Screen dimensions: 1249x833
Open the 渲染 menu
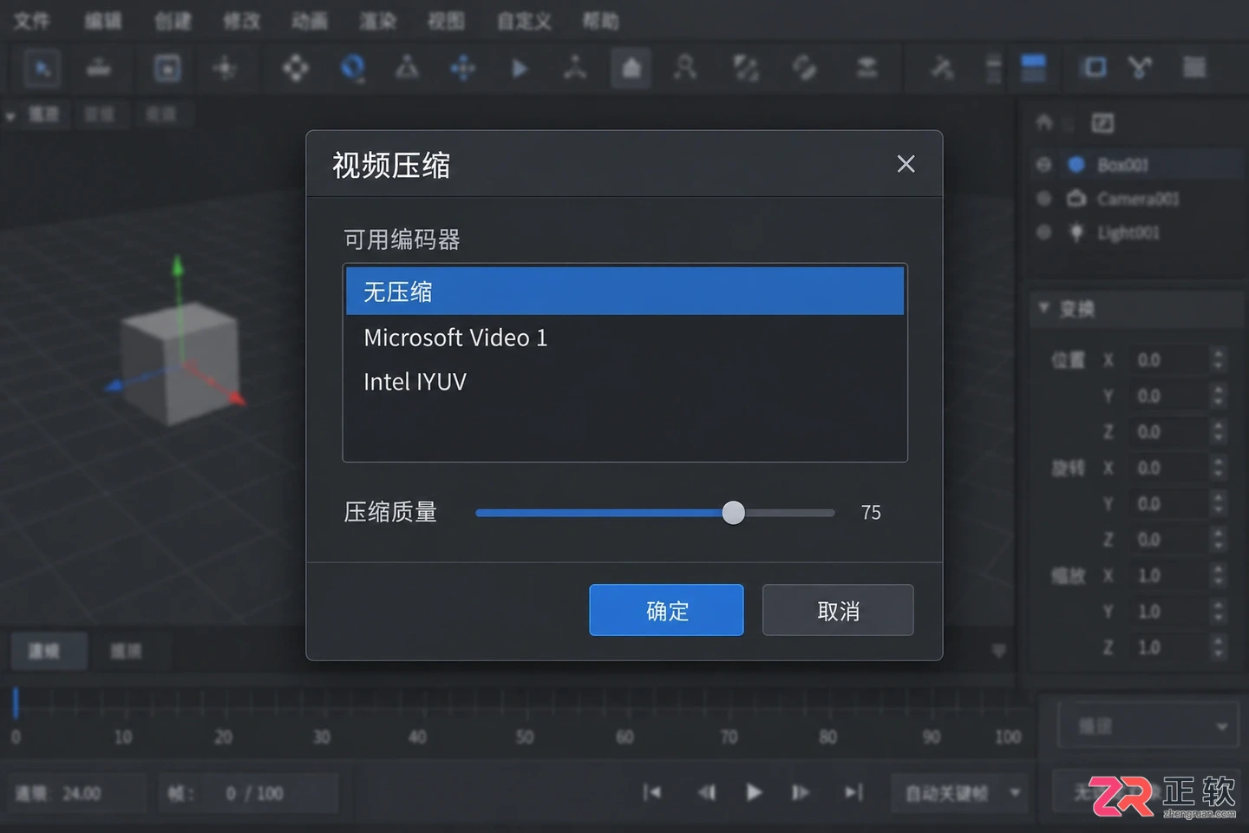pyautogui.click(x=378, y=21)
